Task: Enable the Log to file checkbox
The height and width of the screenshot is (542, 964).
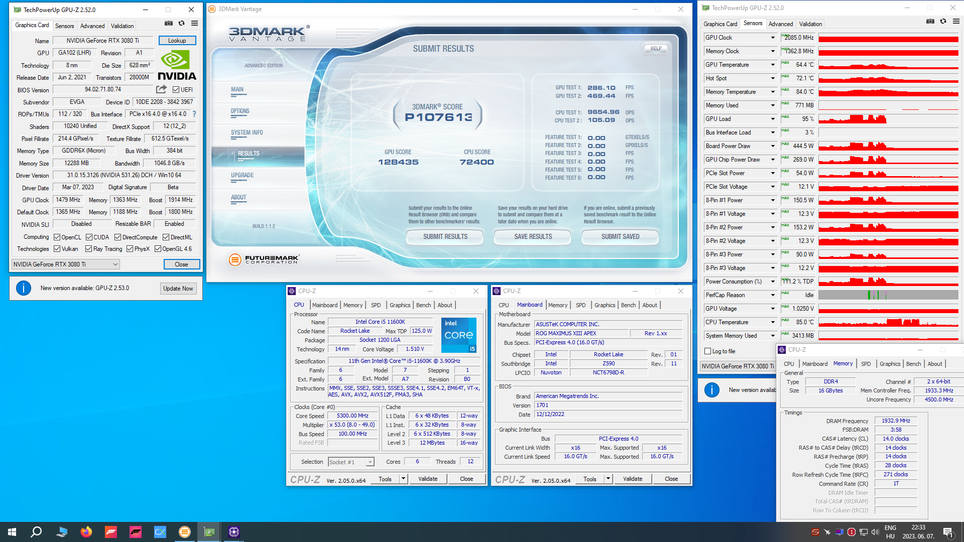Action: (708, 351)
